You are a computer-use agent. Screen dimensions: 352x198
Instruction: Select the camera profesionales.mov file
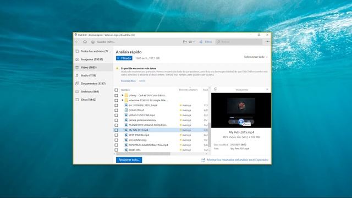[x=142, y=120]
